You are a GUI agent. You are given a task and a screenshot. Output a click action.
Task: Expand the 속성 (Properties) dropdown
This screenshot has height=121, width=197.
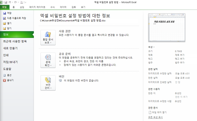[x=151, y=47]
